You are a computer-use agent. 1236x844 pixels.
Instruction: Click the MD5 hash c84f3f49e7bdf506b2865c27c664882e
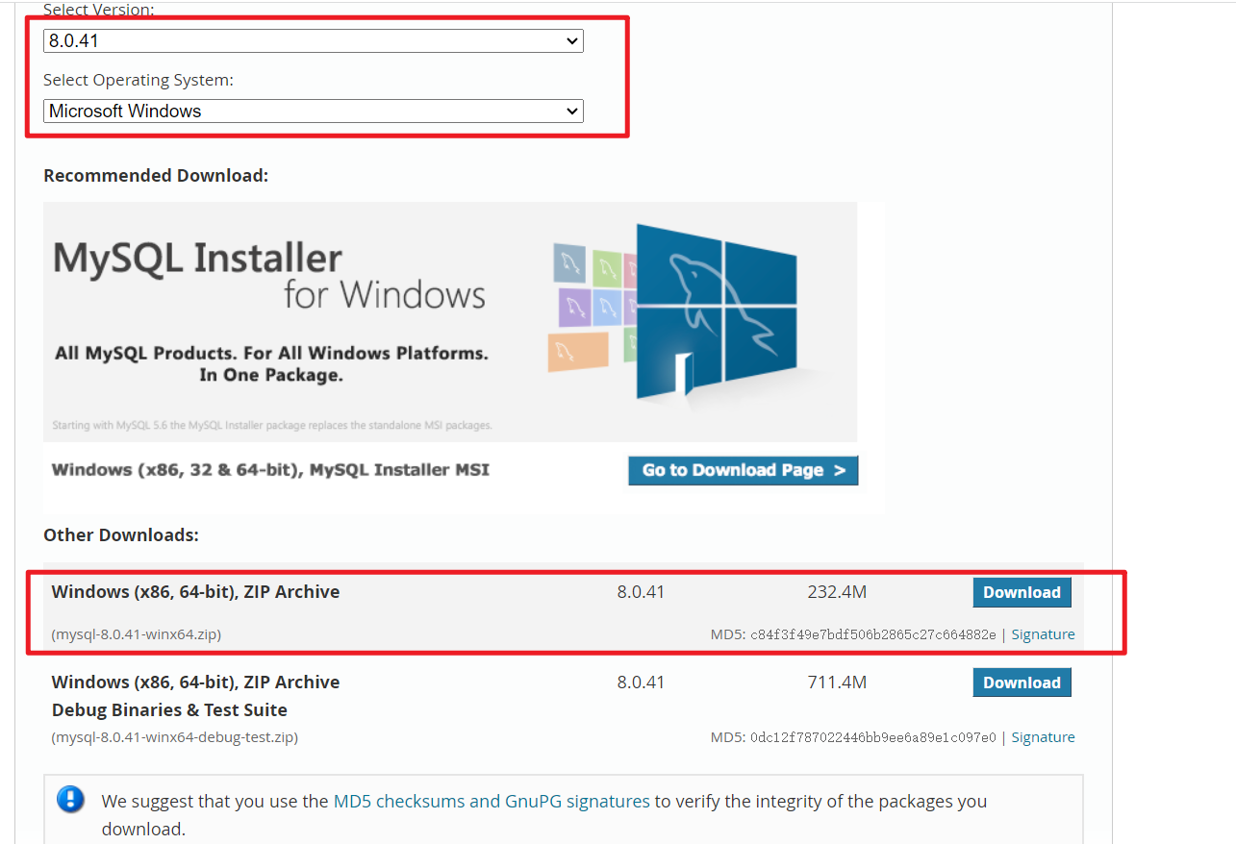click(x=873, y=634)
